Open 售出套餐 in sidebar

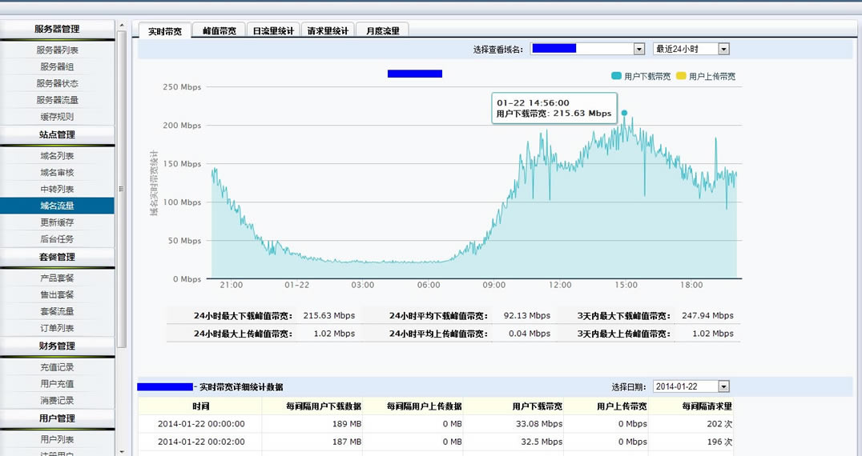coord(57,294)
